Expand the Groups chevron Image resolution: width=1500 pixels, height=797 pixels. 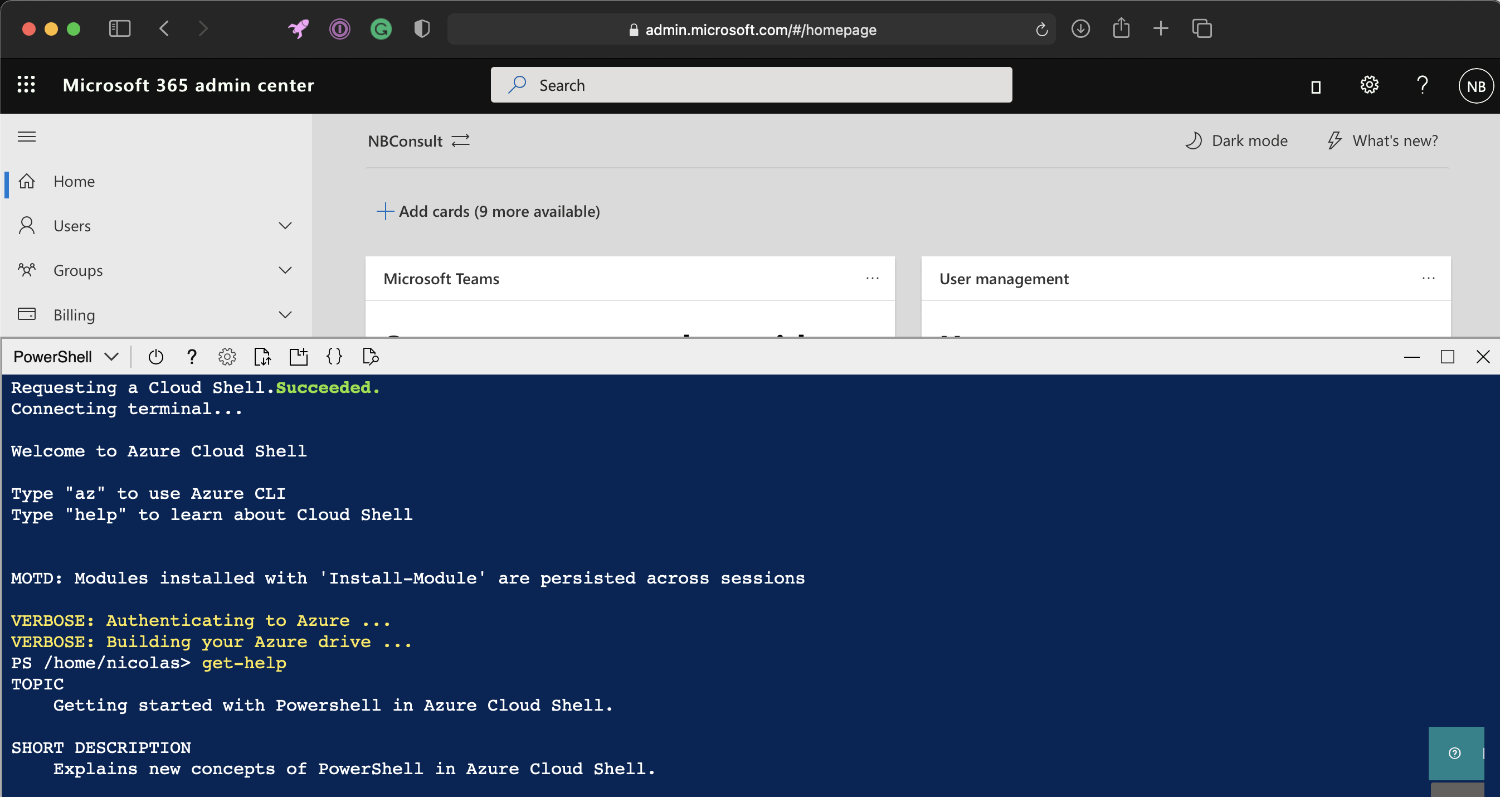(285, 270)
